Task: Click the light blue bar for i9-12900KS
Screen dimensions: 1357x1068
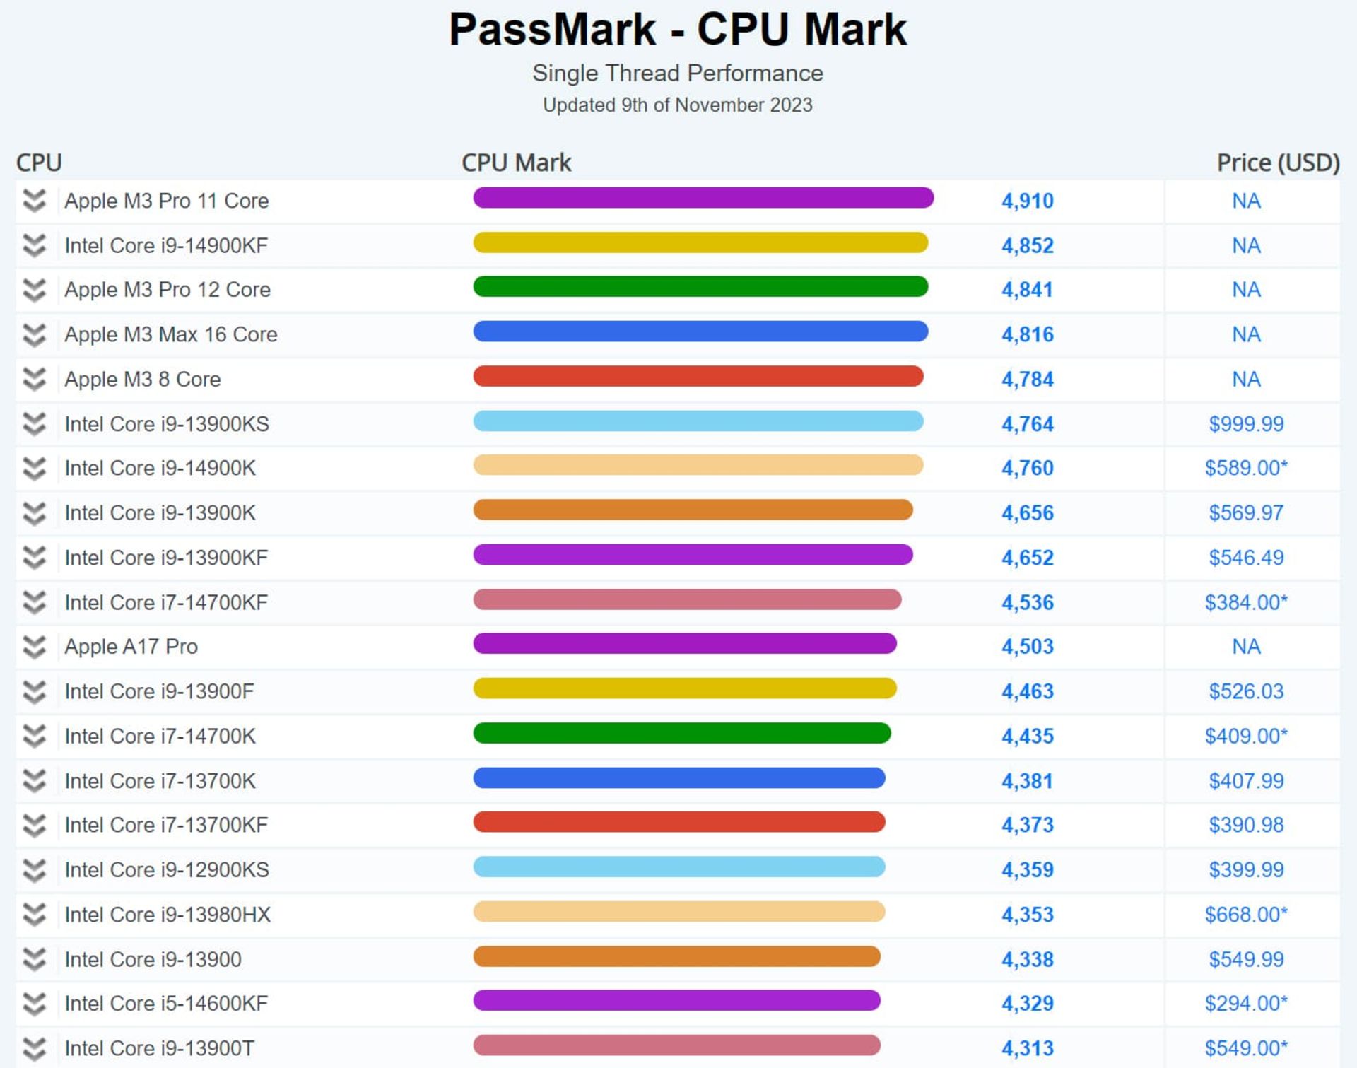Action: coord(679,867)
